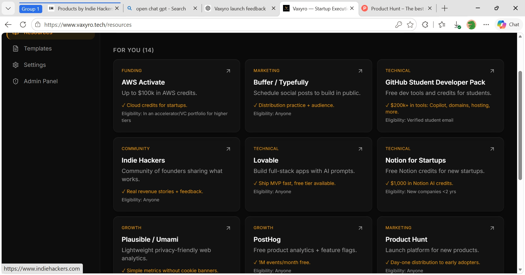This screenshot has width=525, height=275.
Task: Open the password manager key icon
Action: tap(398, 25)
